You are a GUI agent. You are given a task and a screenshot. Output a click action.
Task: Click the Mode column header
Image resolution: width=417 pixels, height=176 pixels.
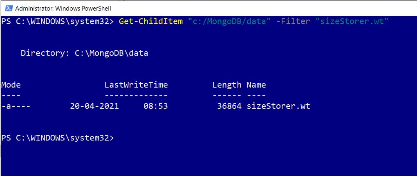click(x=11, y=85)
